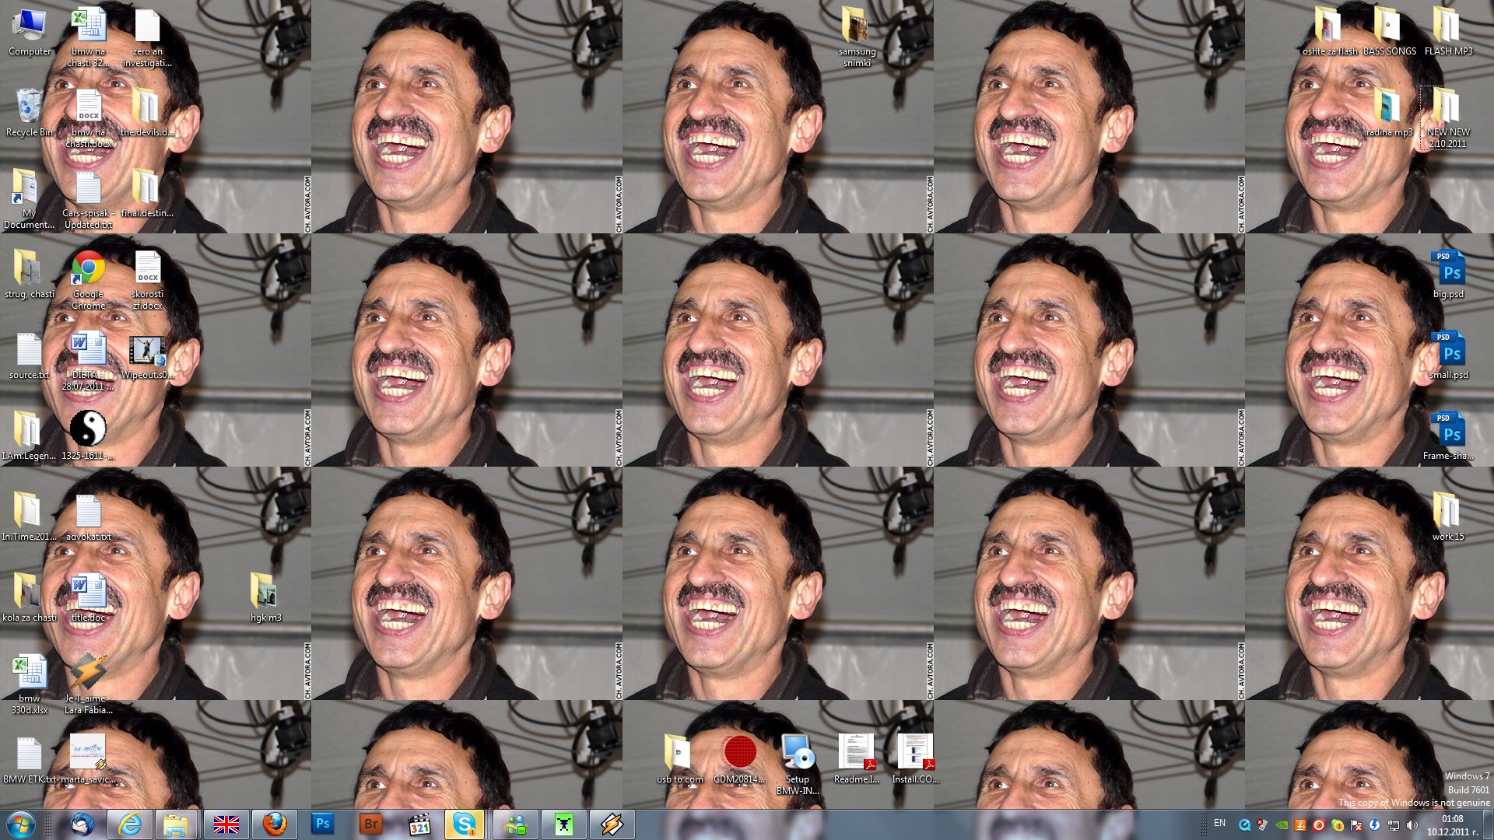The height and width of the screenshot is (840, 1494).
Task: Select the 'strug, chasti' folder
Action: tap(29, 275)
